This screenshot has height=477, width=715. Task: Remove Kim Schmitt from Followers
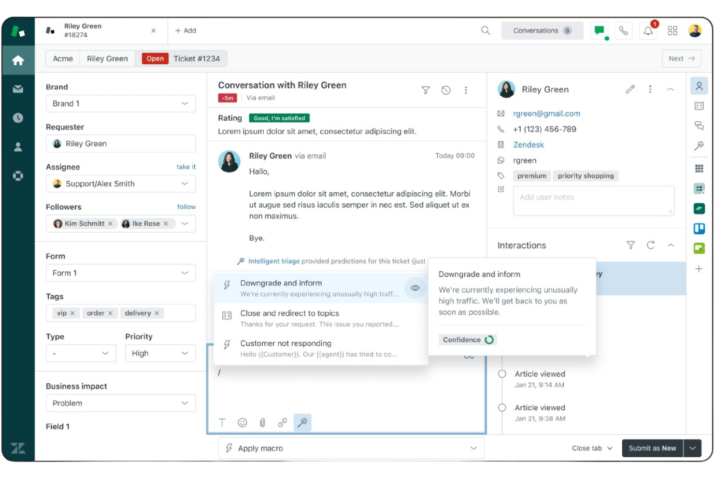[x=110, y=223]
